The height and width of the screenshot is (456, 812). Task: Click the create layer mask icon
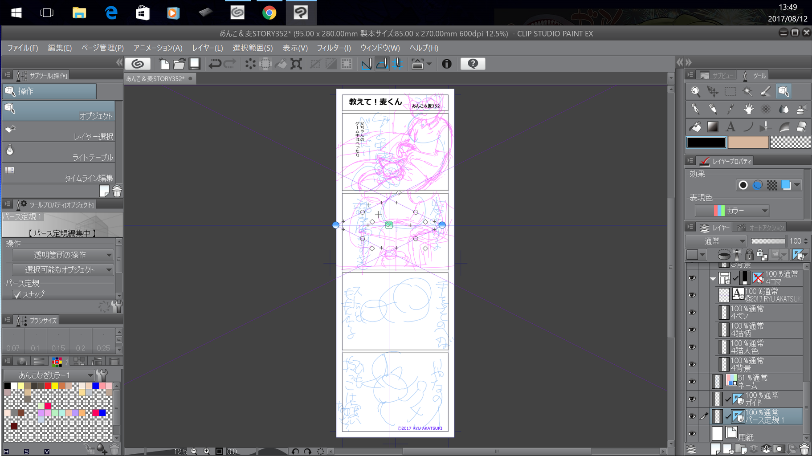779,449
